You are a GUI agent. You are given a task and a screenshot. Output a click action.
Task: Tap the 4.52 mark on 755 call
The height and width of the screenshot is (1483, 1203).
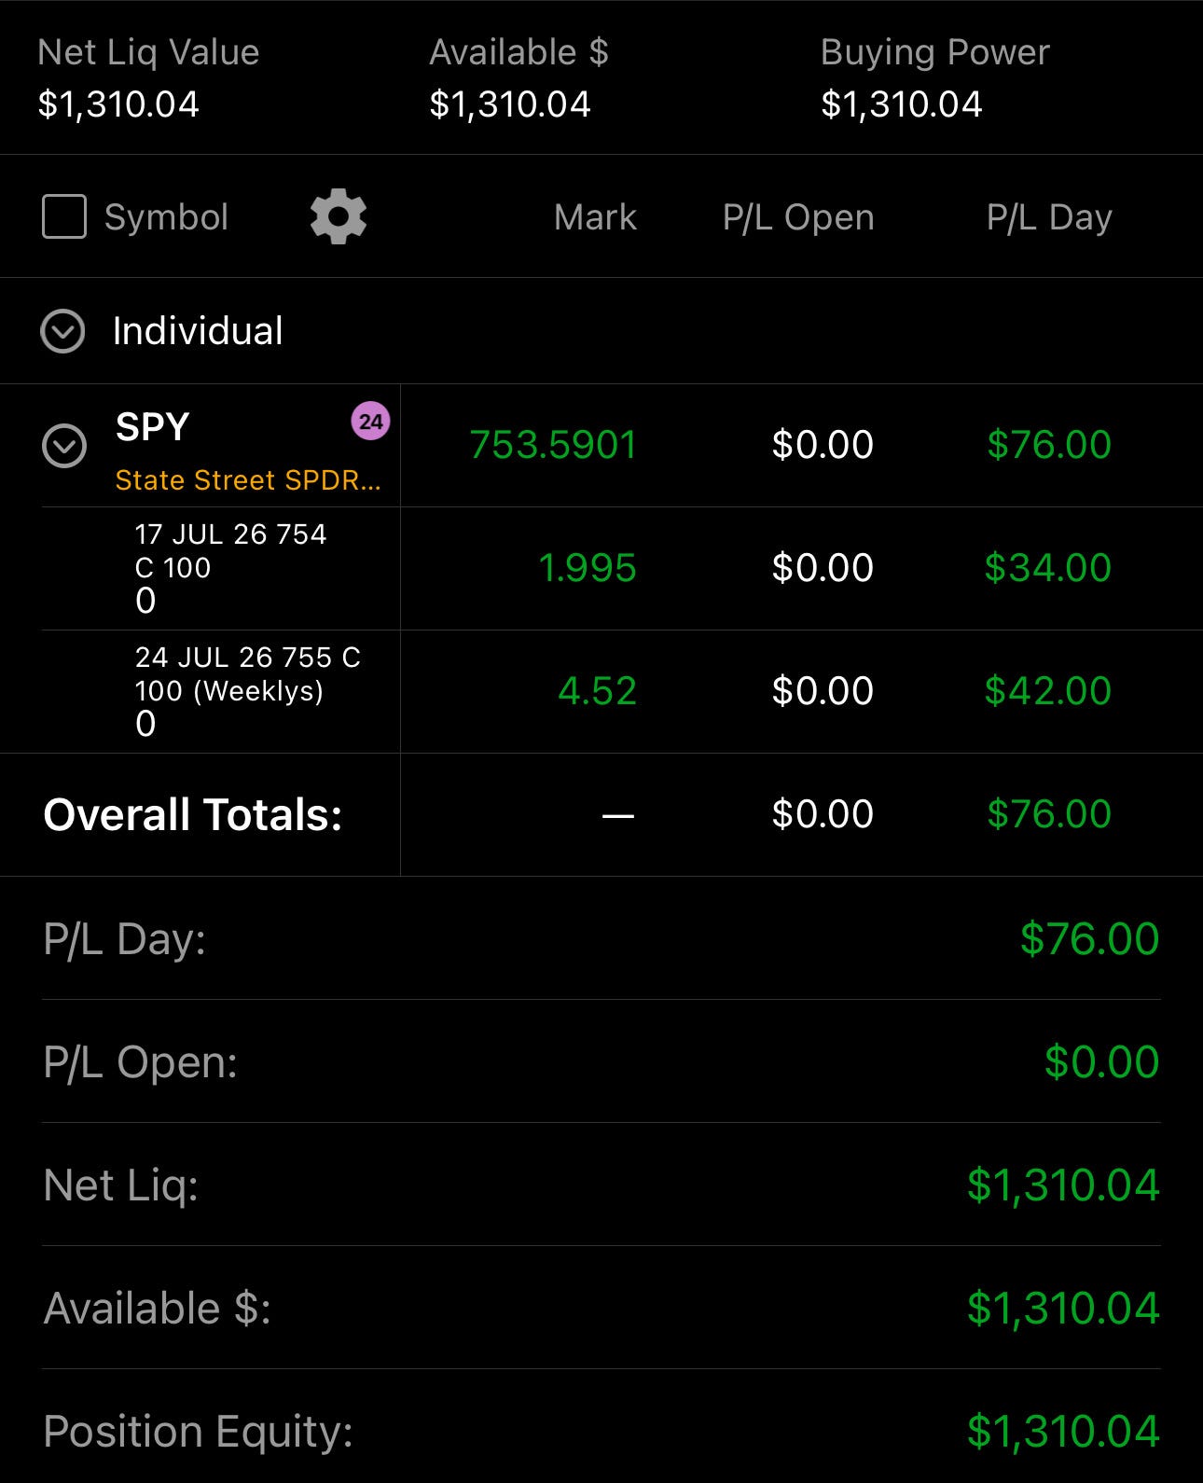pos(597,691)
